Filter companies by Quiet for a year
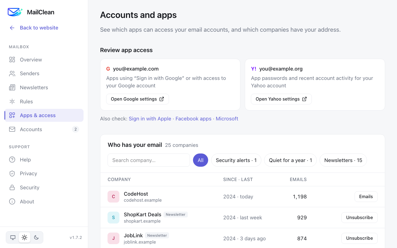Viewport: 397px width, 248px height. pyautogui.click(x=290, y=160)
